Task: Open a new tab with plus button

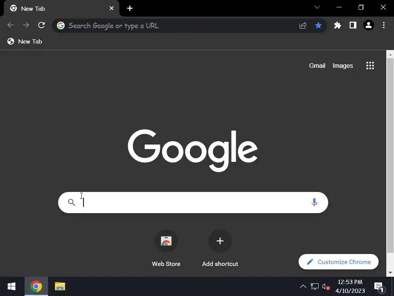Action: point(130,8)
